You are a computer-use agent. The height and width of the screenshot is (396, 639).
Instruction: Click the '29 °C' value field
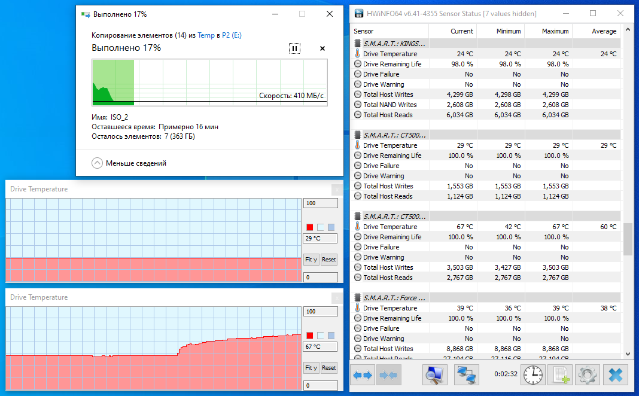coord(320,238)
